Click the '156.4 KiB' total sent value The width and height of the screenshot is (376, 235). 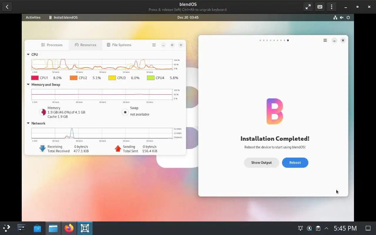(150, 151)
